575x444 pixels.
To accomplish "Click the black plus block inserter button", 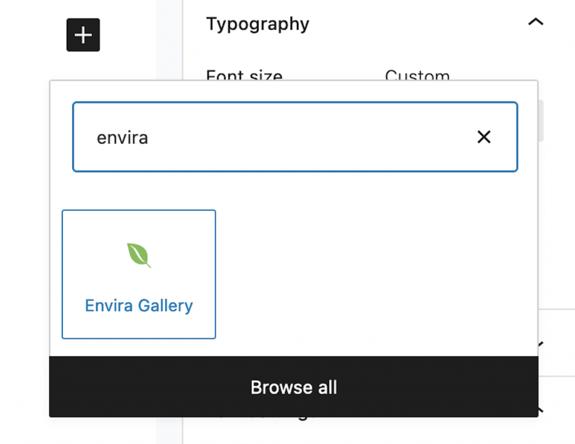I will (83, 35).
